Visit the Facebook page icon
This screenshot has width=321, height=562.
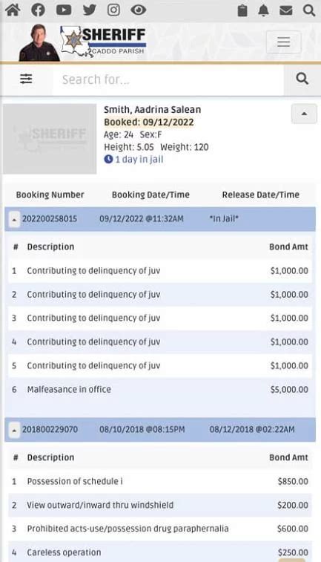coord(39,10)
